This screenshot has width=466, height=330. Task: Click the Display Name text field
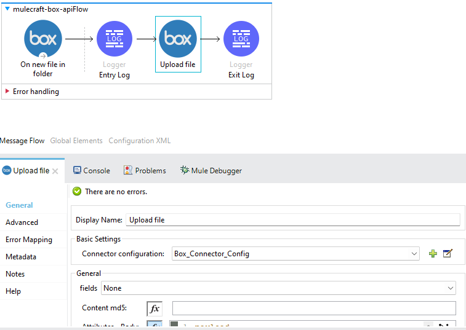coord(292,220)
